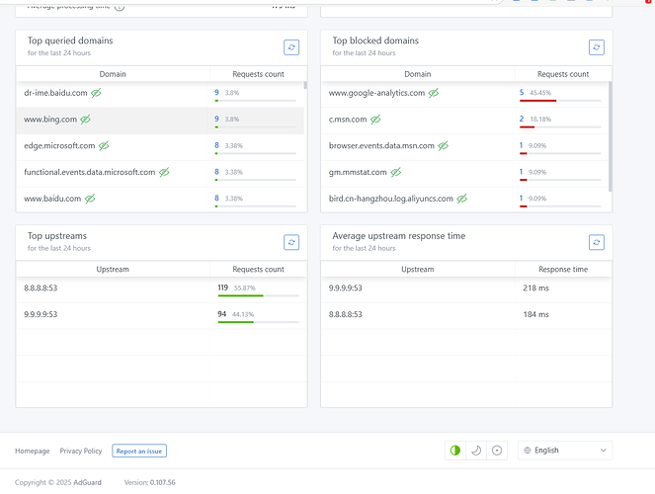Click the Top blocked domains scrollbar
This screenshot has height=494, width=655.
611,136
